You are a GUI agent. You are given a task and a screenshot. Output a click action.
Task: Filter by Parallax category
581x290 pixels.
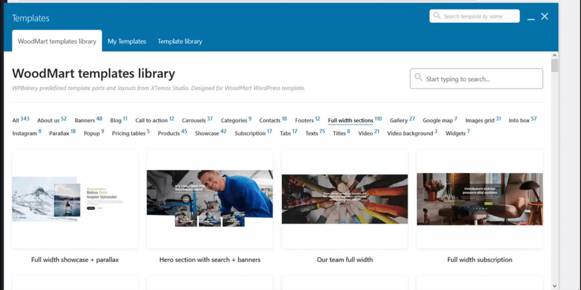62,133
